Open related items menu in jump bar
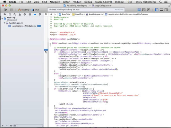The width and height of the screenshot is (171, 128). pyautogui.click(x=46, y=14)
